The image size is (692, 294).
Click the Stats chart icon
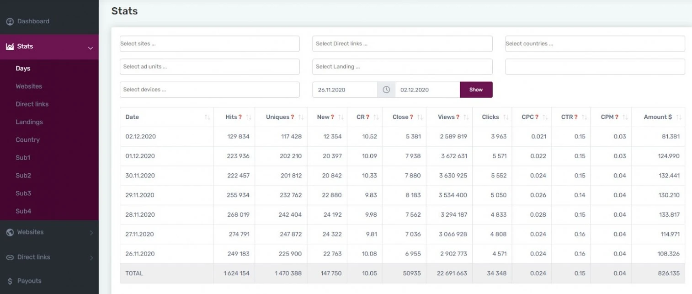[10, 47]
